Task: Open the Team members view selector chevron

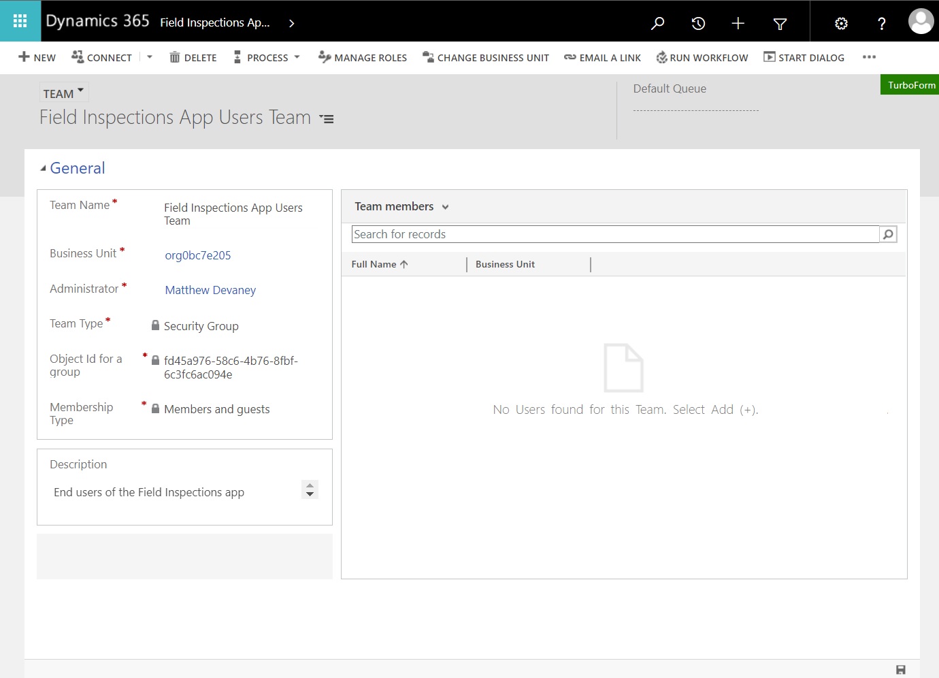Action: [x=445, y=206]
